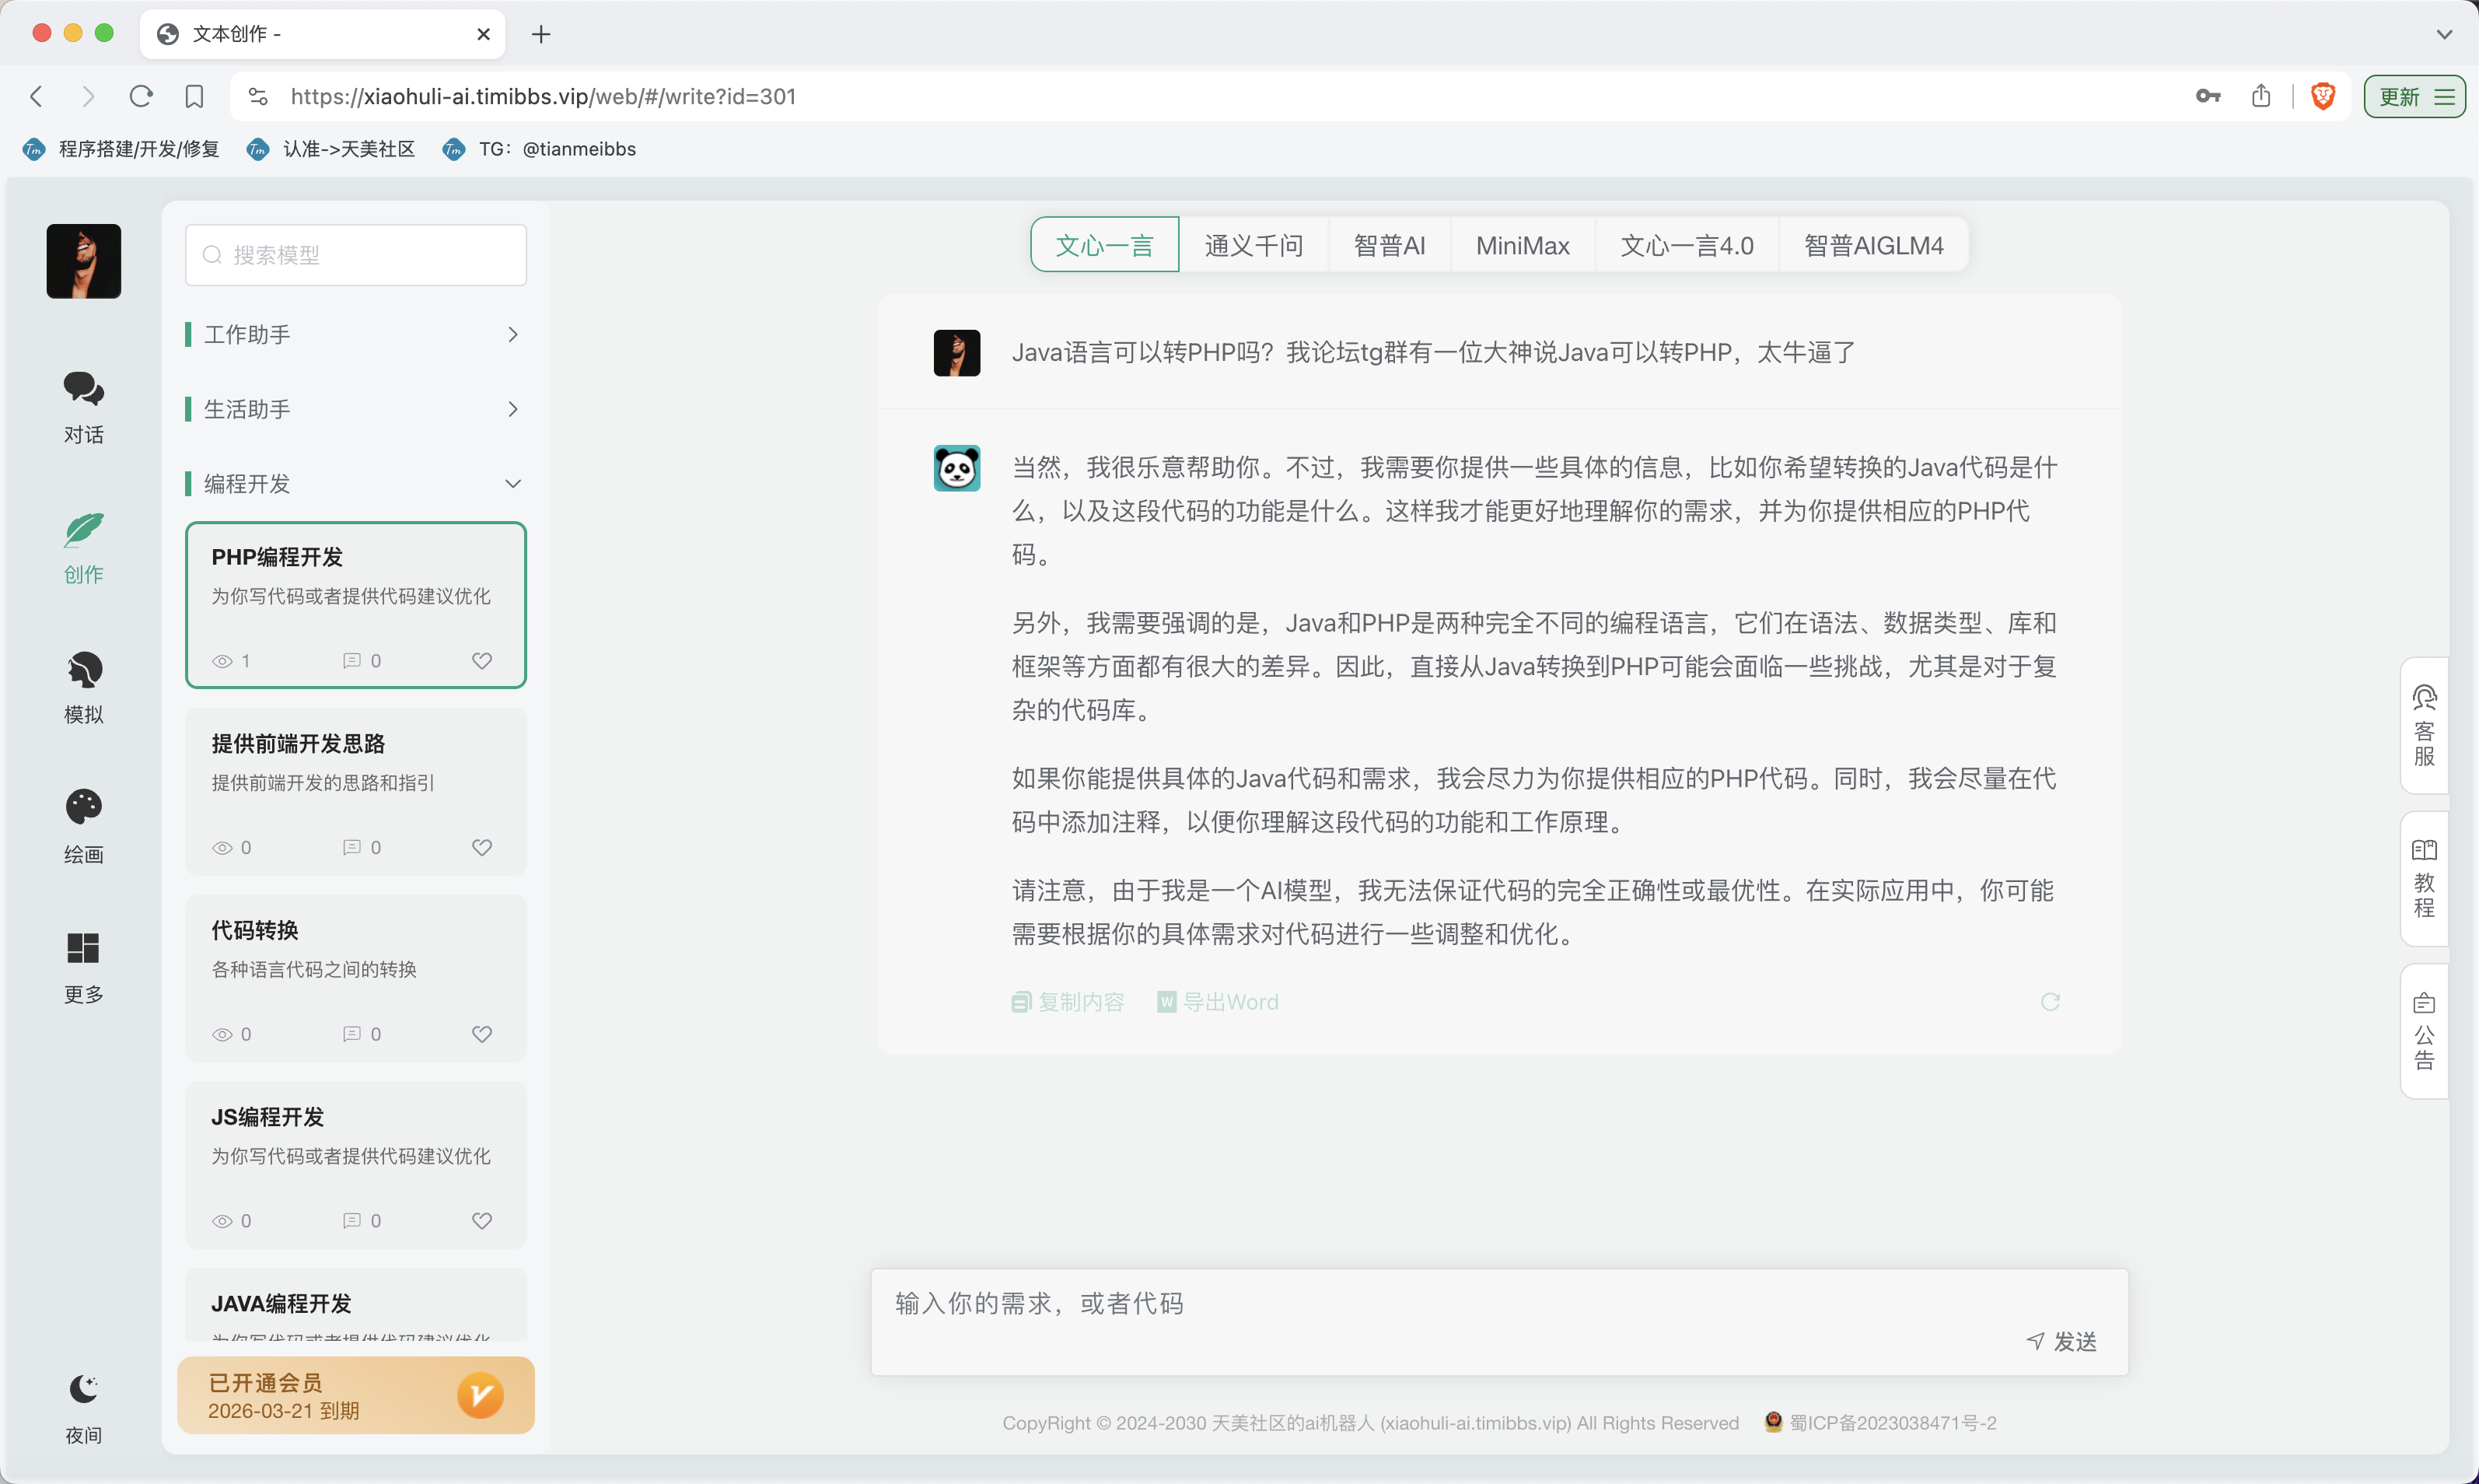Switch to the 文心一言 model tab
The image size is (2479, 1484).
click(x=1104, y=245)
